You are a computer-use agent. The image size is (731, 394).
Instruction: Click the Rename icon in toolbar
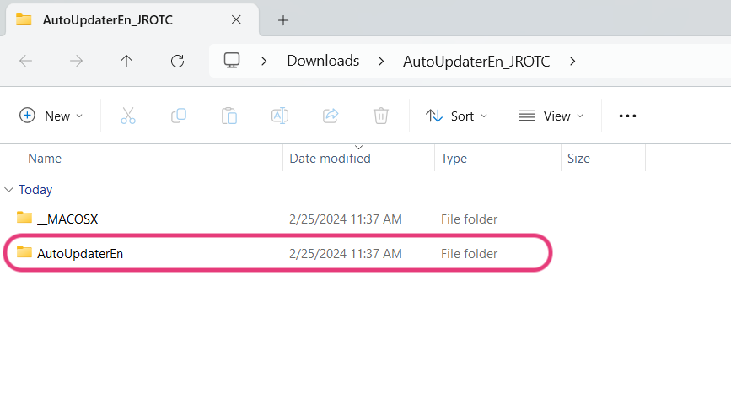280,116
